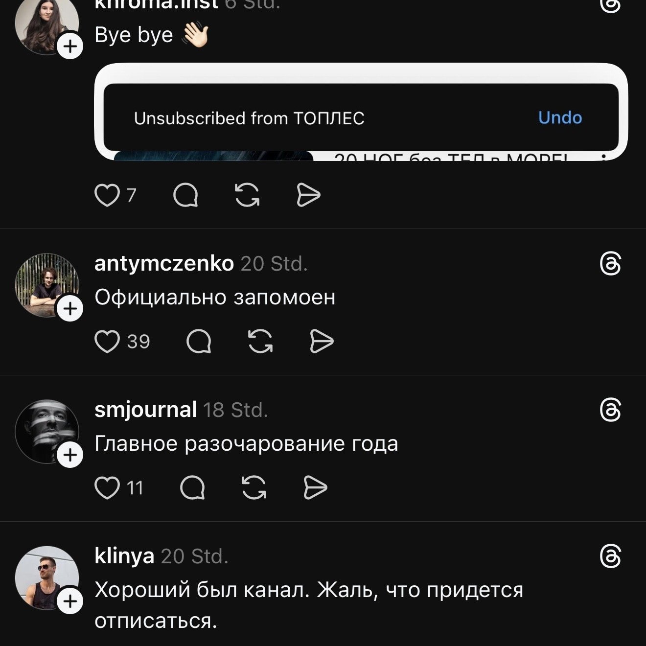Open the smjournal profile link
646x646 pixels.
click(x=145, y=410)
